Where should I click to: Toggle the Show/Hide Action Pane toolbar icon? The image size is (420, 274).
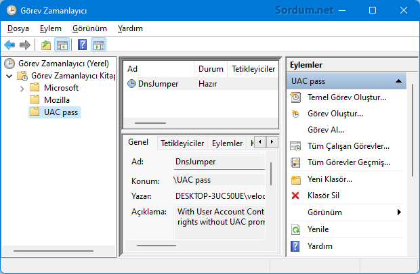[x=99, y=45]
